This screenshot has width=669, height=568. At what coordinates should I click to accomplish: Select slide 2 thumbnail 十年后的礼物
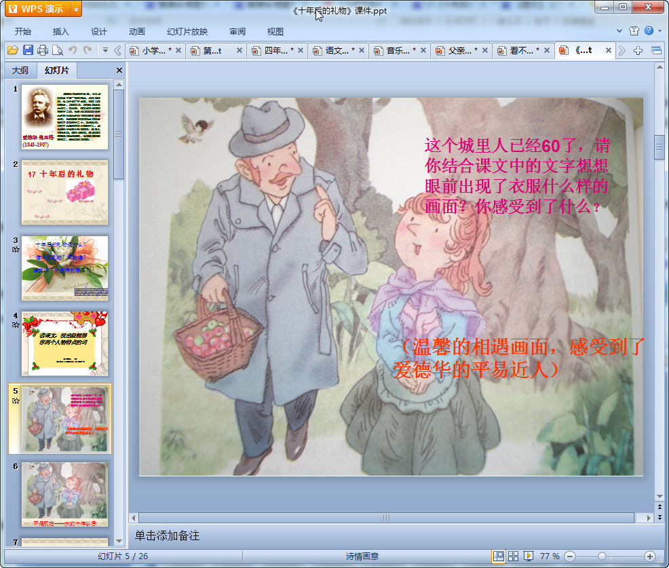(x=65, y=193)
